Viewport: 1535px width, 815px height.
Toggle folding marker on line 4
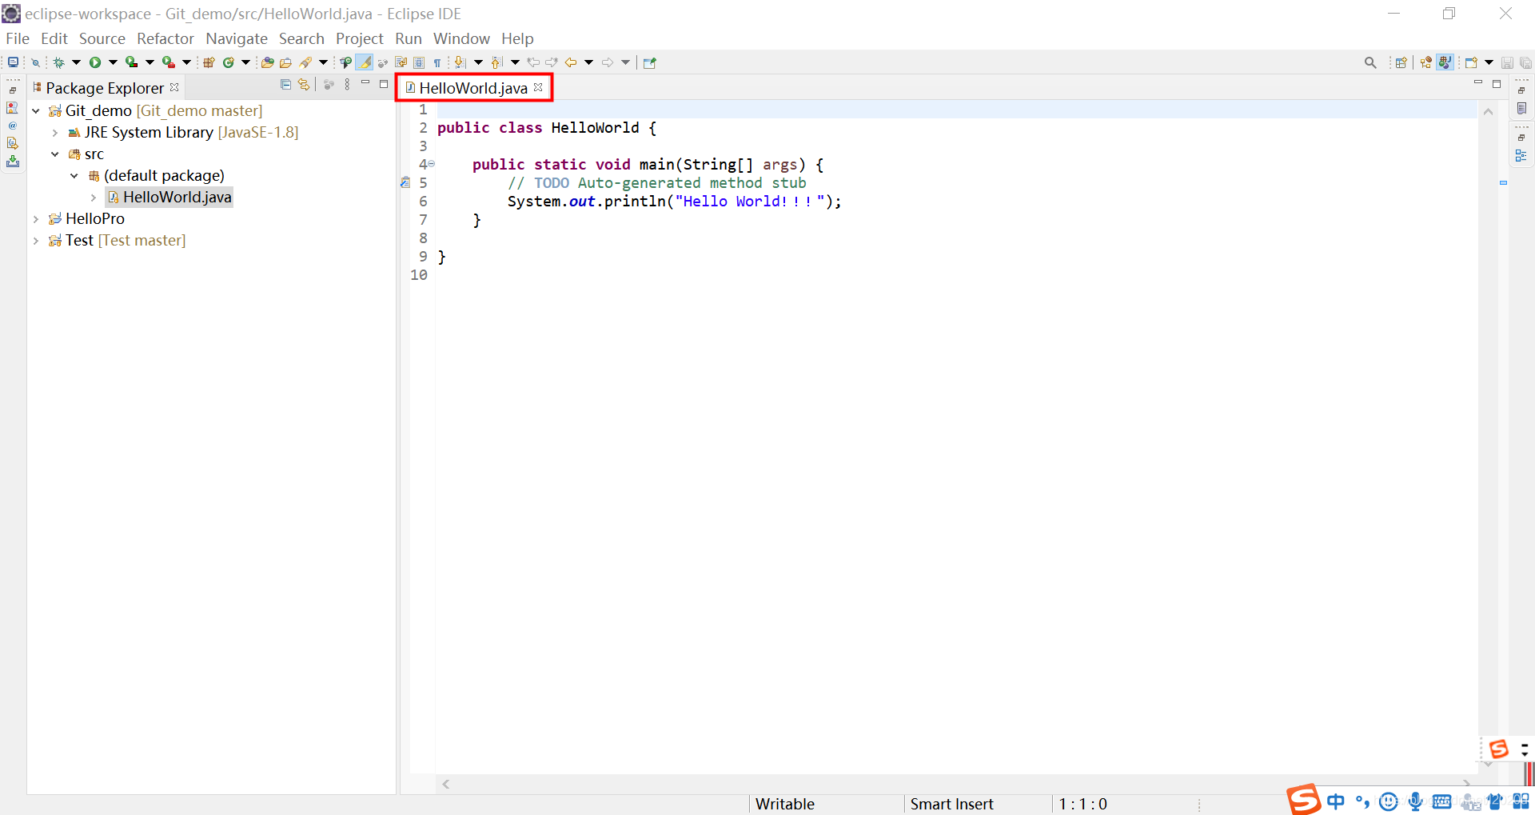pos(432,164)
